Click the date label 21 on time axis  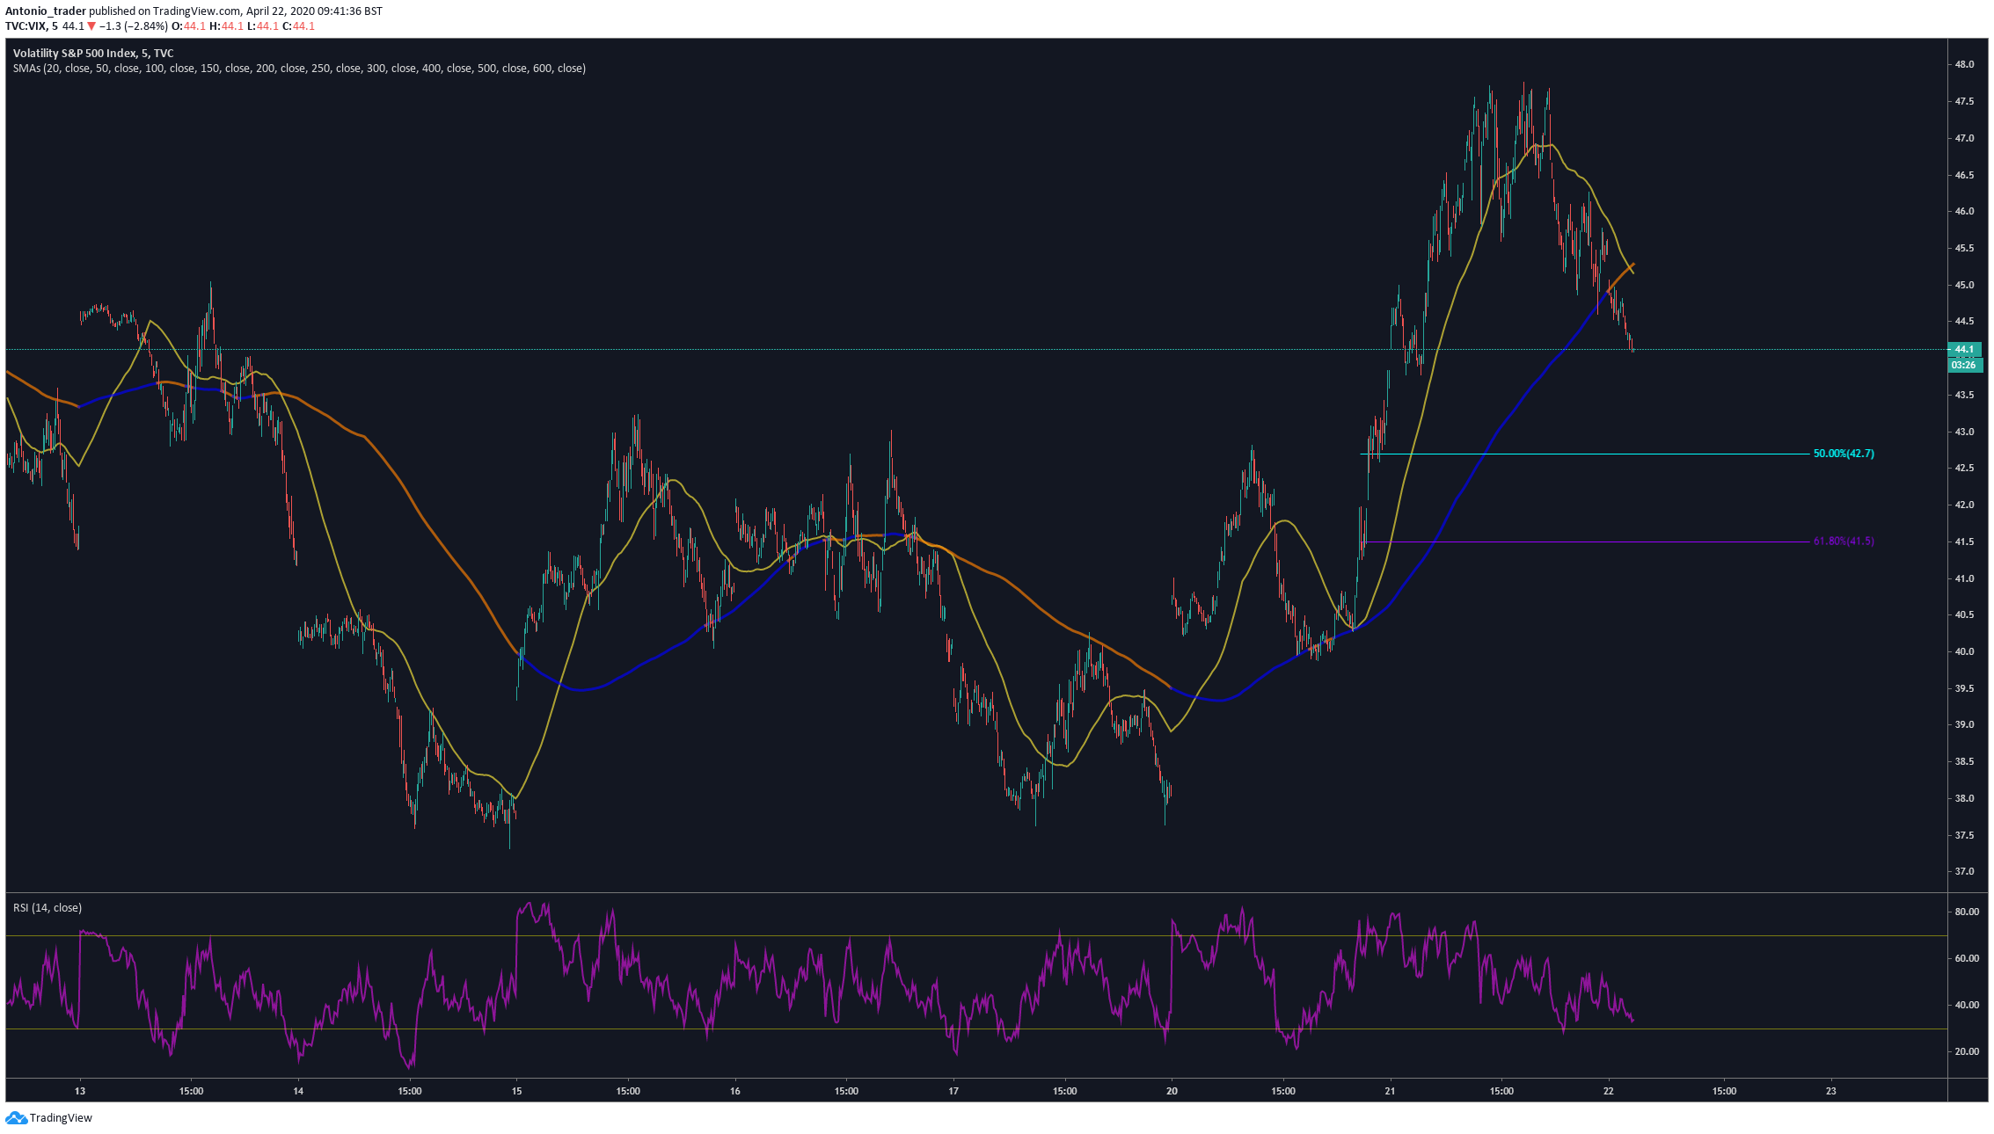[1390, 1092]
